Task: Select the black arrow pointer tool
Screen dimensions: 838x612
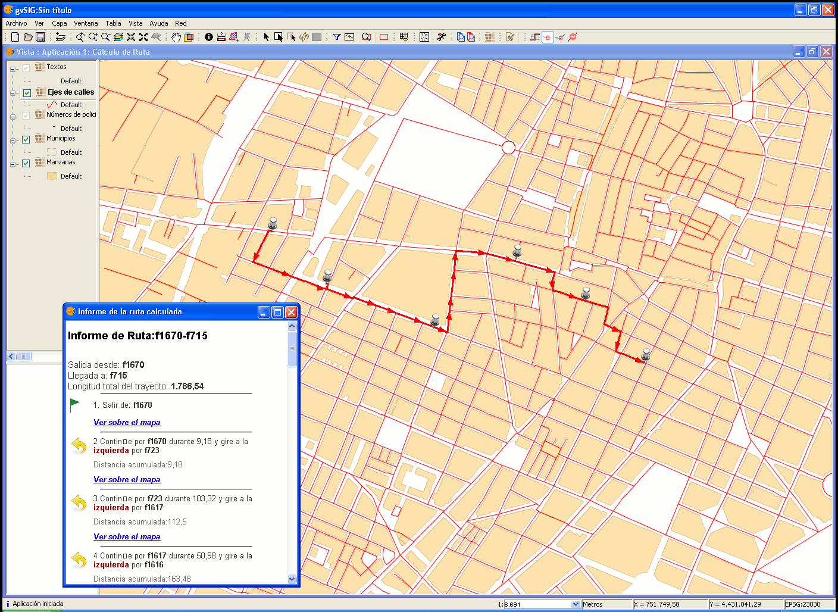Action: coord(266,37)
